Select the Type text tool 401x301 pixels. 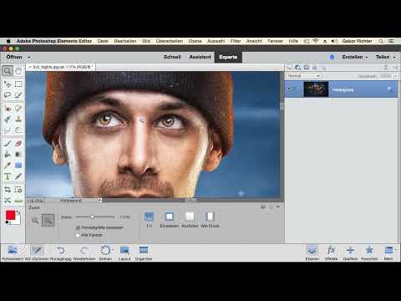pyautogui.click(x=8, y=176)
